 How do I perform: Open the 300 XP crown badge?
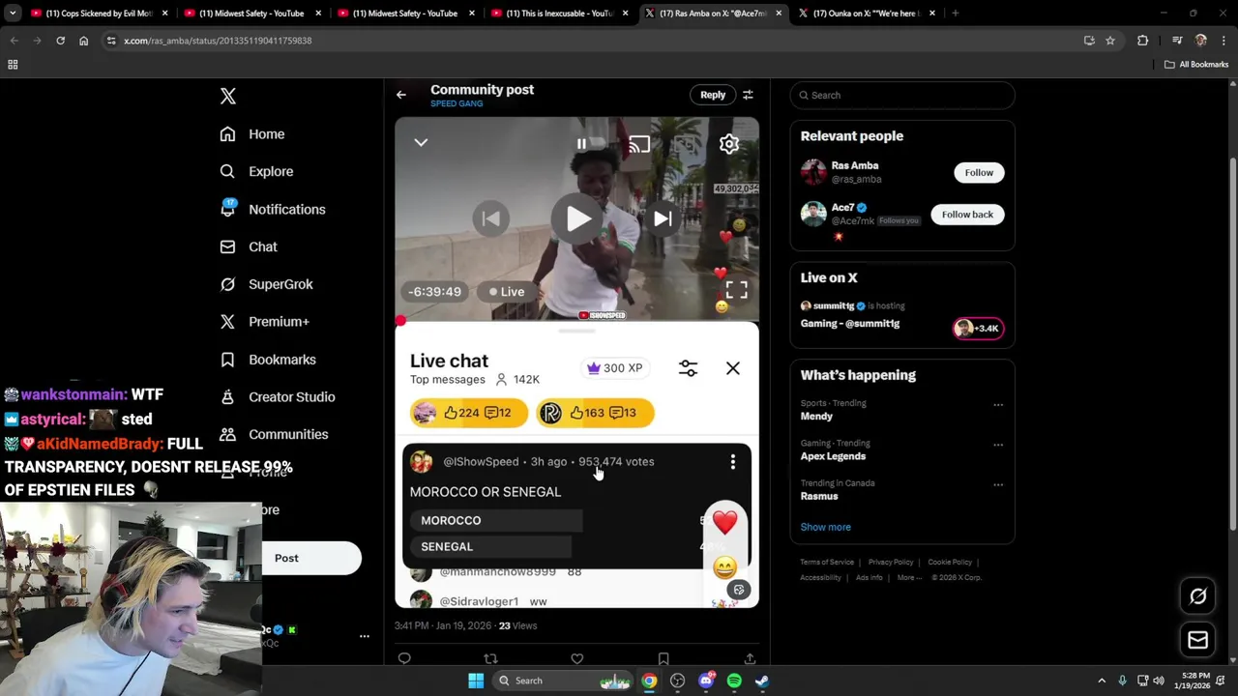(614, 368)
